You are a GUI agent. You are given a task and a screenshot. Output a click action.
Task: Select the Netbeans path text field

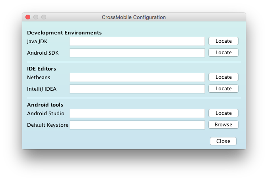pyautogui.click(x=137, y=78)
